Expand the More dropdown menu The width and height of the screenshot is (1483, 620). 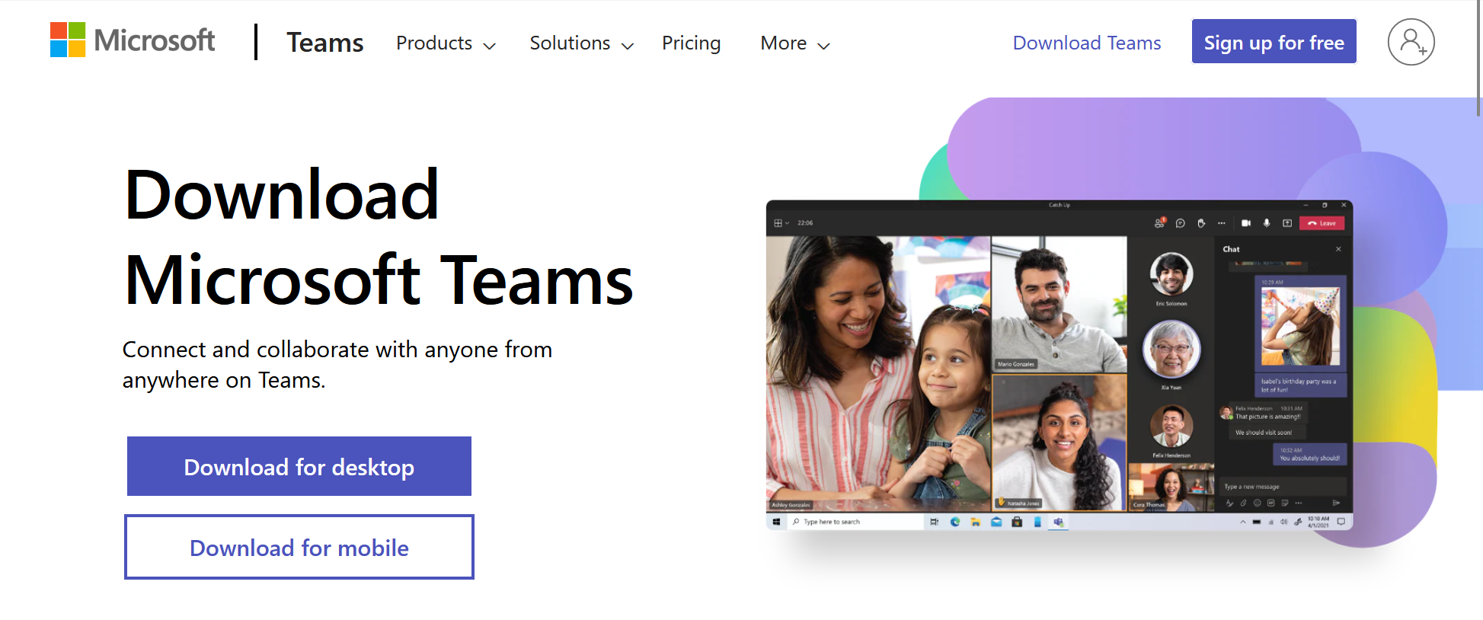[x=795, y=43]
